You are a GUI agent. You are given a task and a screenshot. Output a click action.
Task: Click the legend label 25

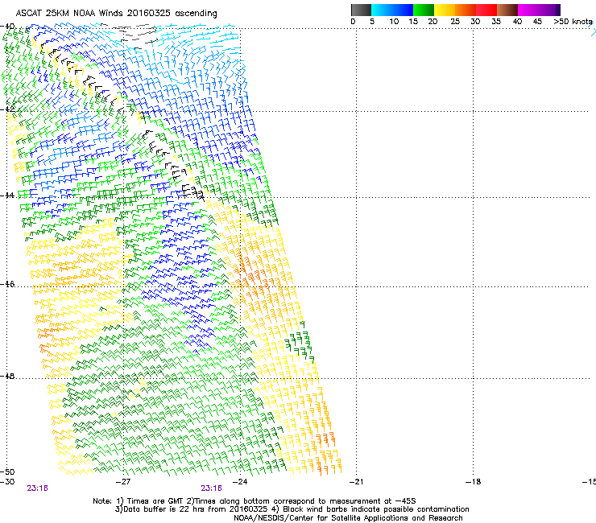click(x=455, y=21)
